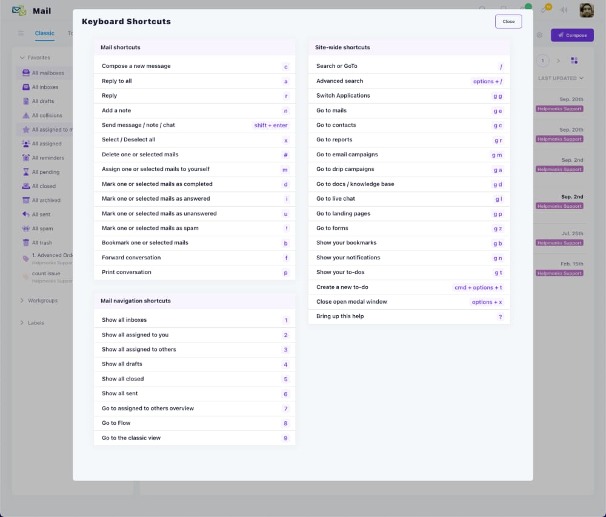Screen dimensions: 606x517
Task: Click the search icon in top header
Action: (482, 8)
